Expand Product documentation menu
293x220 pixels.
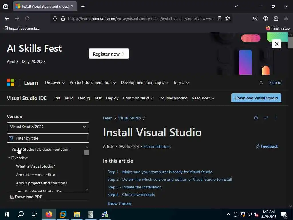pyautogui.click(x=93, y=83)
